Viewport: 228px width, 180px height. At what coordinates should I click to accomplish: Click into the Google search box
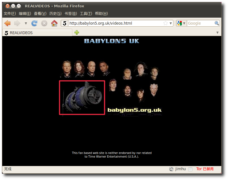201,23
